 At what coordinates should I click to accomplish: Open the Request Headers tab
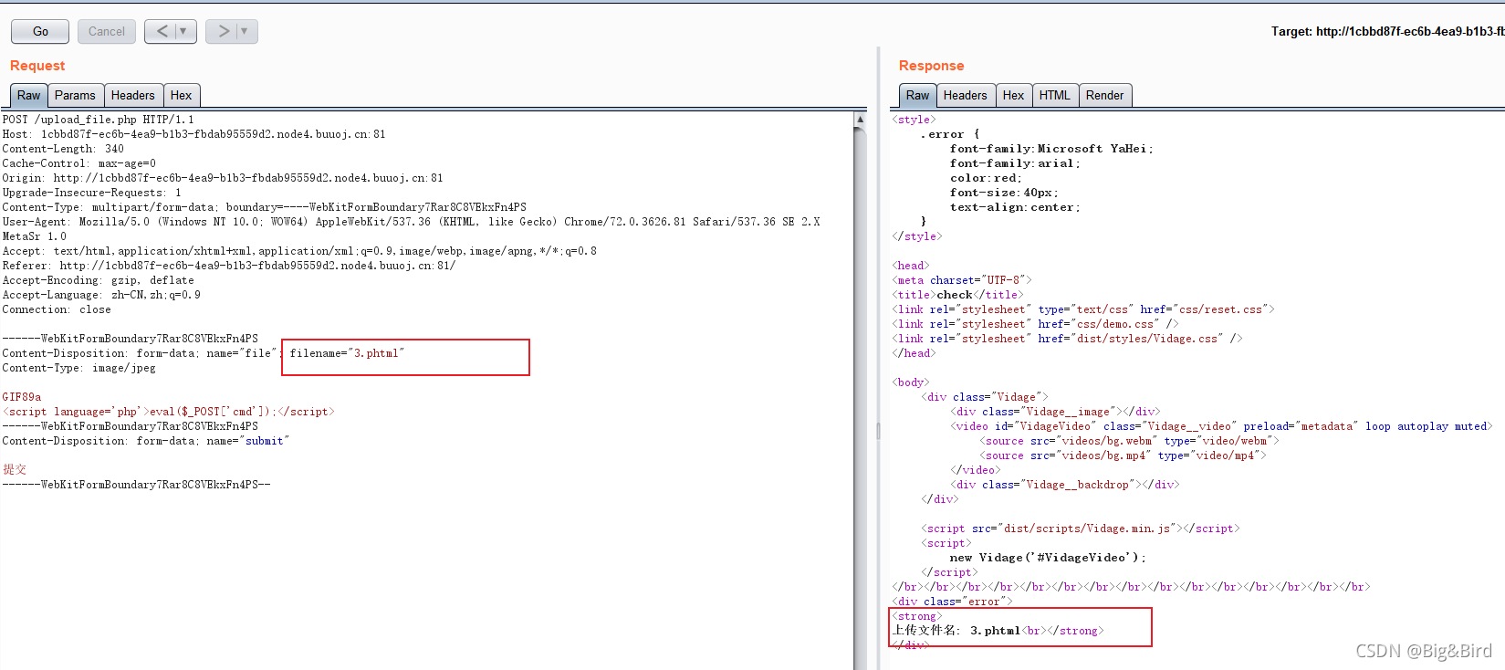tap(133, 95)
